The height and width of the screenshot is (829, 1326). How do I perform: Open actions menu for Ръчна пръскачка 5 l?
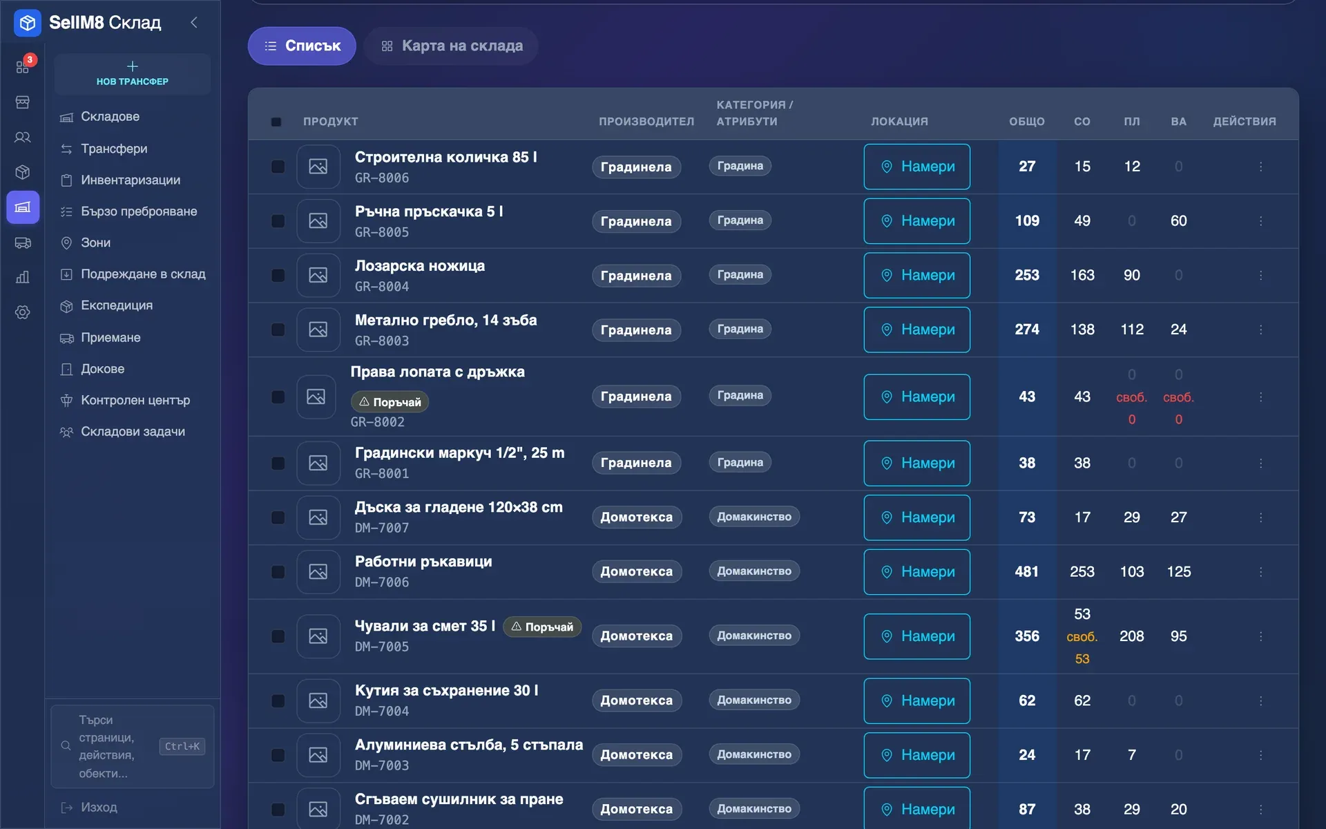point(1260,221)
